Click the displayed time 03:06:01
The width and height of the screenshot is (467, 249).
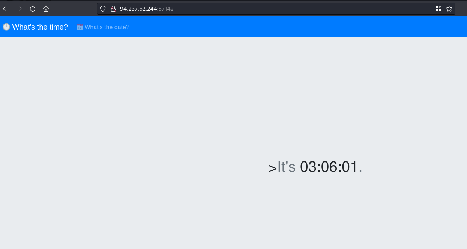point(329,167)
